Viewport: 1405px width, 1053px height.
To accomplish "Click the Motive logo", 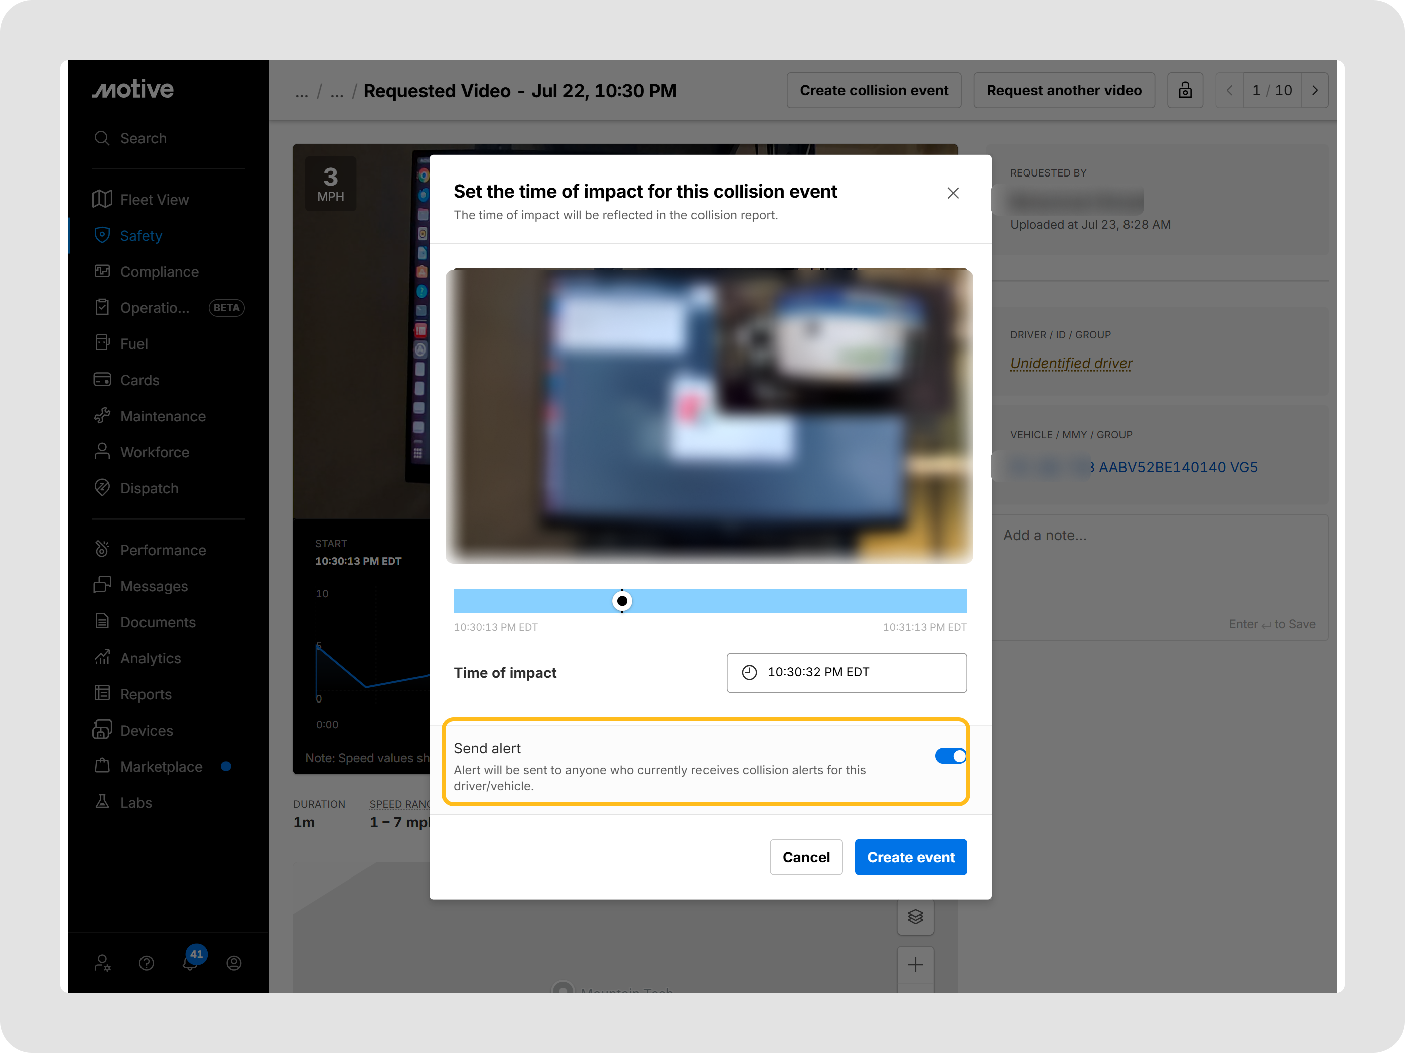I will 133,89.
